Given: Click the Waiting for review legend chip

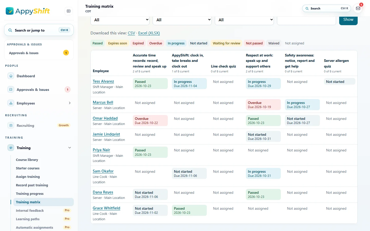Looking at the screenshot, I should coord(227,43).
